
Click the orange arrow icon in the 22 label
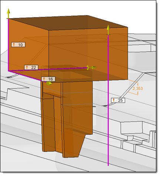[x=27, y=67]
